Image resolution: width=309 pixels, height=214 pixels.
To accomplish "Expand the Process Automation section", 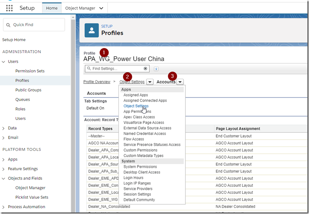I will pos(4,207).
